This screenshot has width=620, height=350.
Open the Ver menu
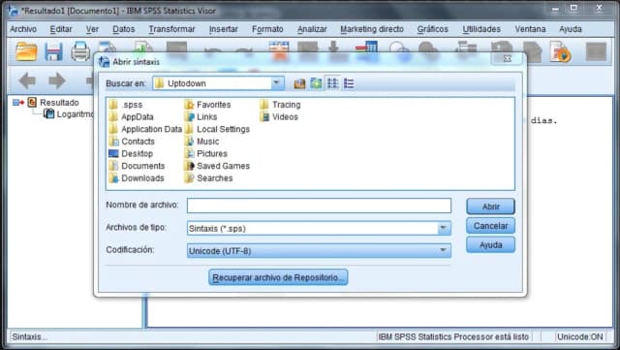[x=92, y=29]
